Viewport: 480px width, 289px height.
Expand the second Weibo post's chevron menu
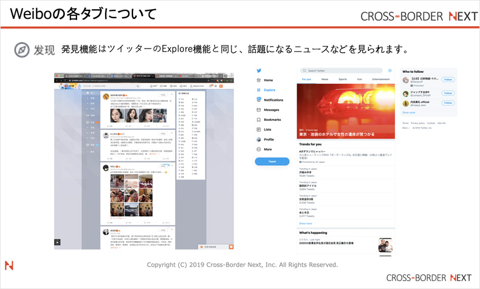click(x=172, y=134)
